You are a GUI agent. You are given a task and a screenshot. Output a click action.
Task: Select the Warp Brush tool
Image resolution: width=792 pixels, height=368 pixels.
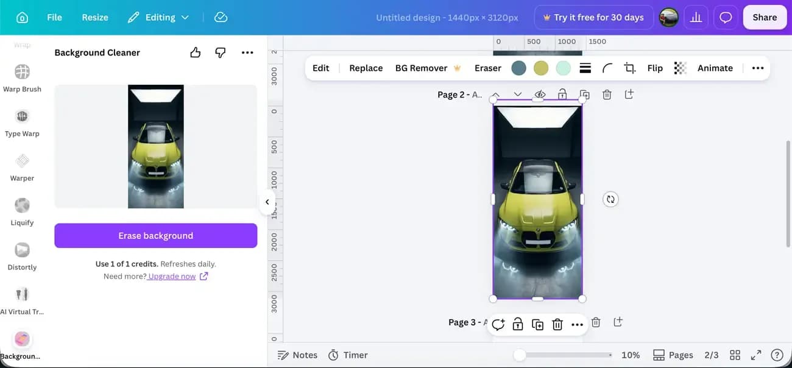coord(22,78)
